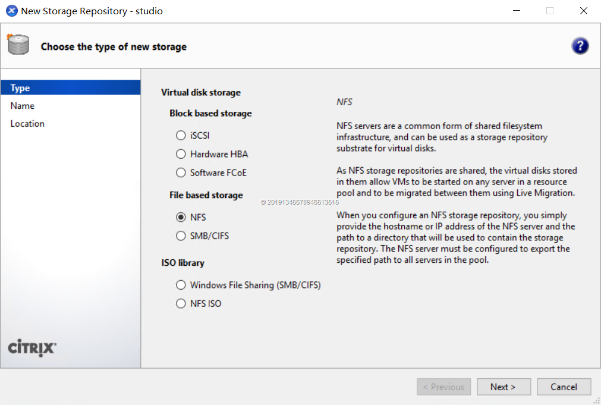Click the storage disk icon in header
601x405 pixels.
18,45
